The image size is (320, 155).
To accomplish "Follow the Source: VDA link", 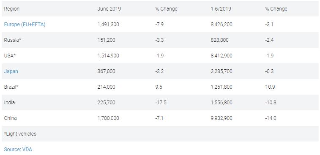I will [x=18, y=149].
